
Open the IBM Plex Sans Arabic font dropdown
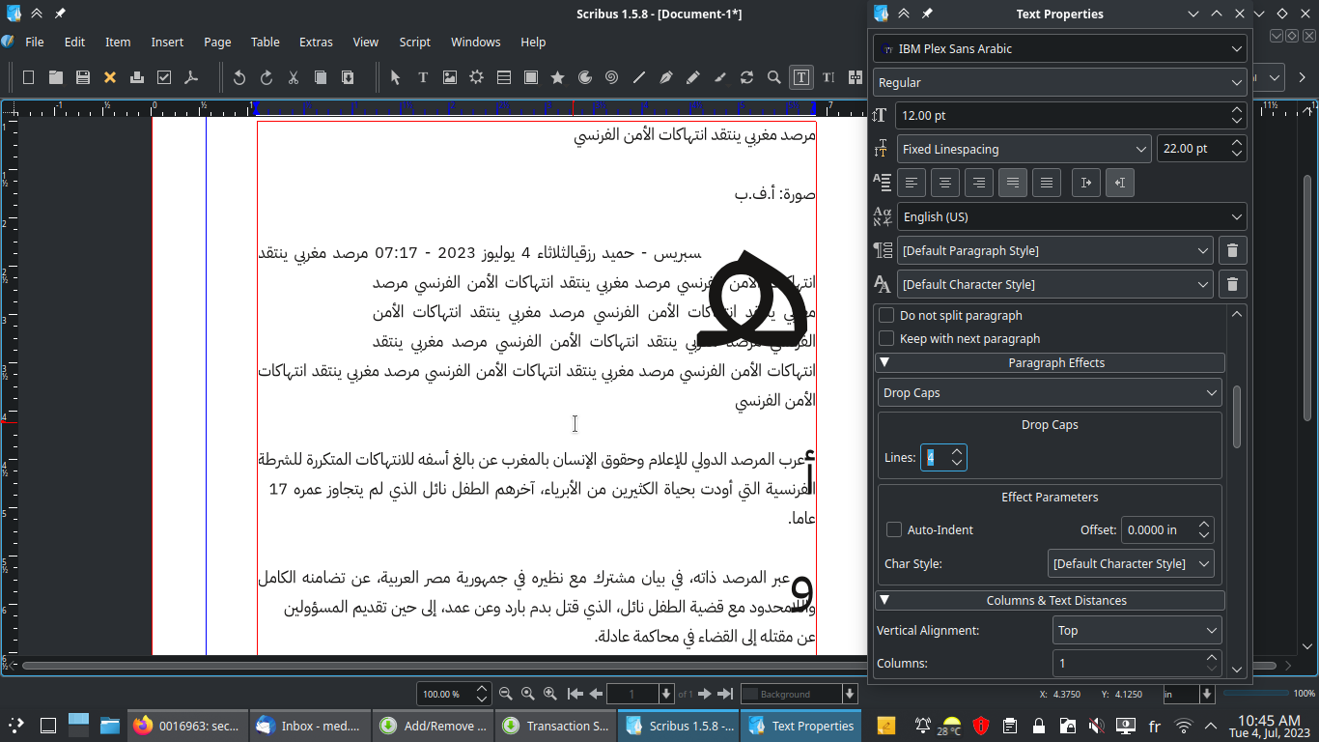[1059, 48]
